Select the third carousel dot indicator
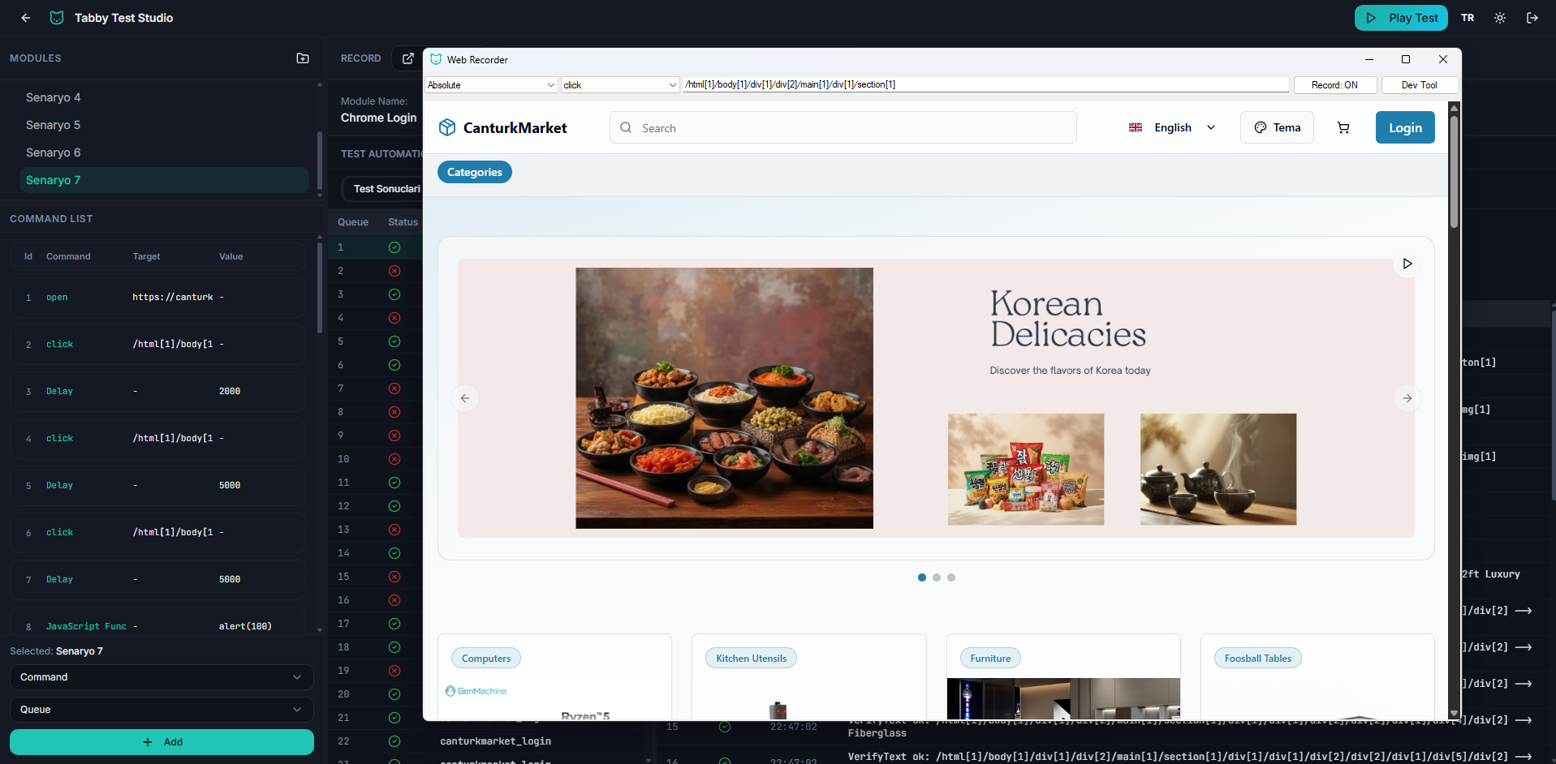The image size is (1556, 764). pos(951,577)
